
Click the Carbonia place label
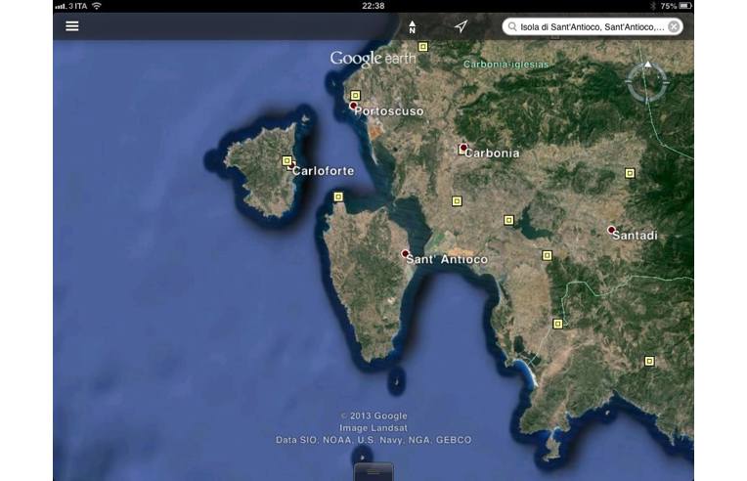(x=492, y=153)
